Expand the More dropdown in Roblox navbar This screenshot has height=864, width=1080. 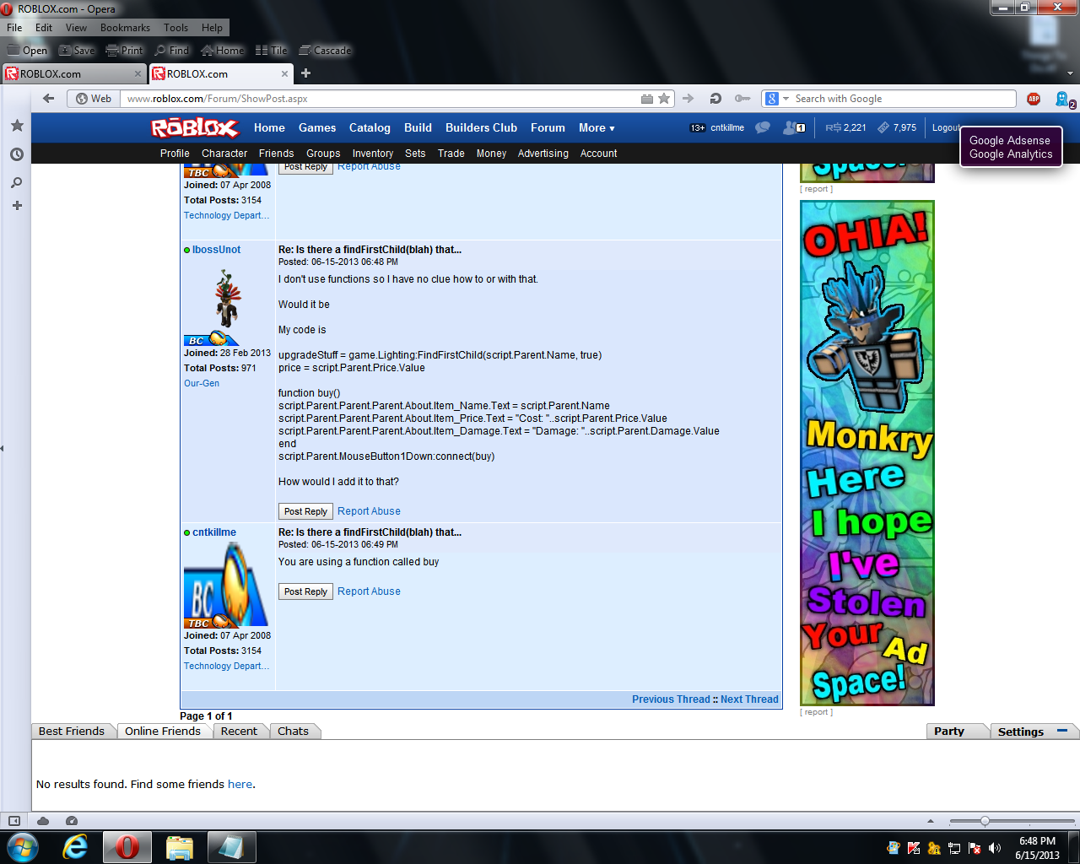pyautogui.click(x=597, y=128)
